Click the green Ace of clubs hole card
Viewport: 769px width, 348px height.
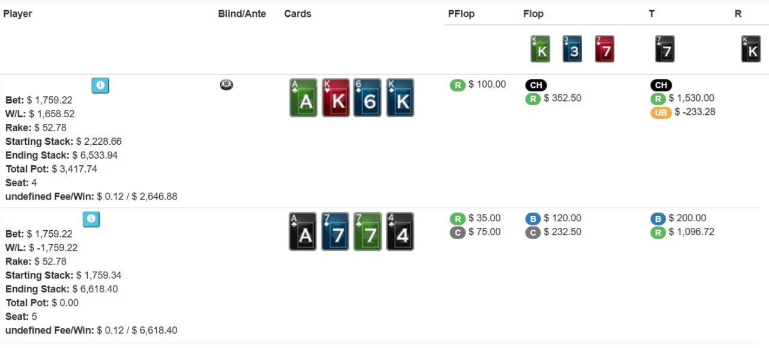303,98
